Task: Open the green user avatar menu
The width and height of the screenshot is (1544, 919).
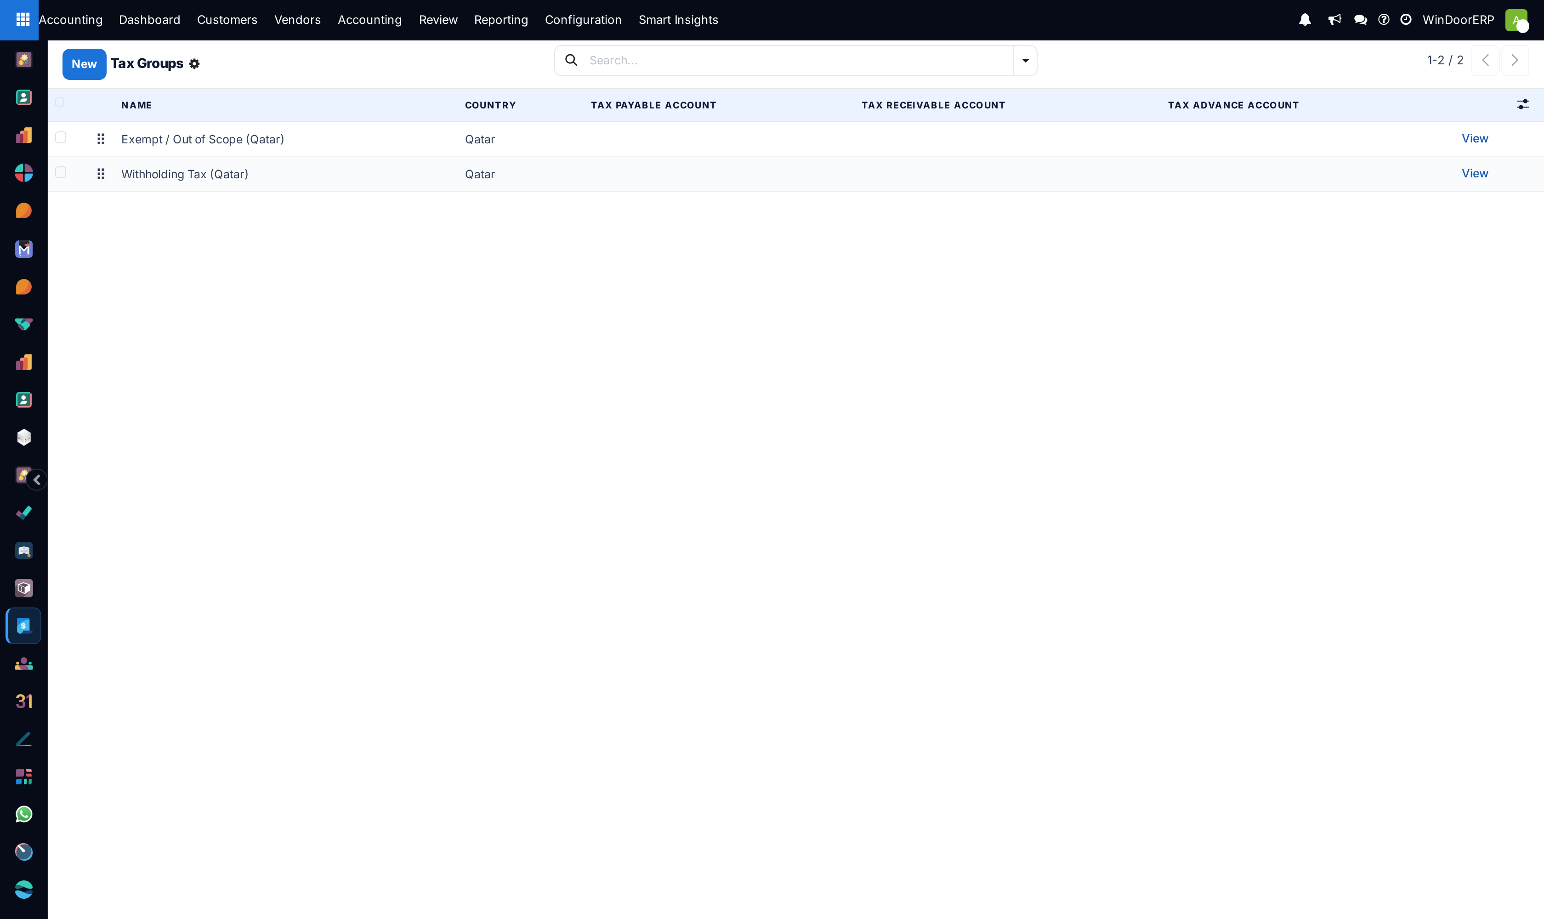Action: [x=1517, y=20]
